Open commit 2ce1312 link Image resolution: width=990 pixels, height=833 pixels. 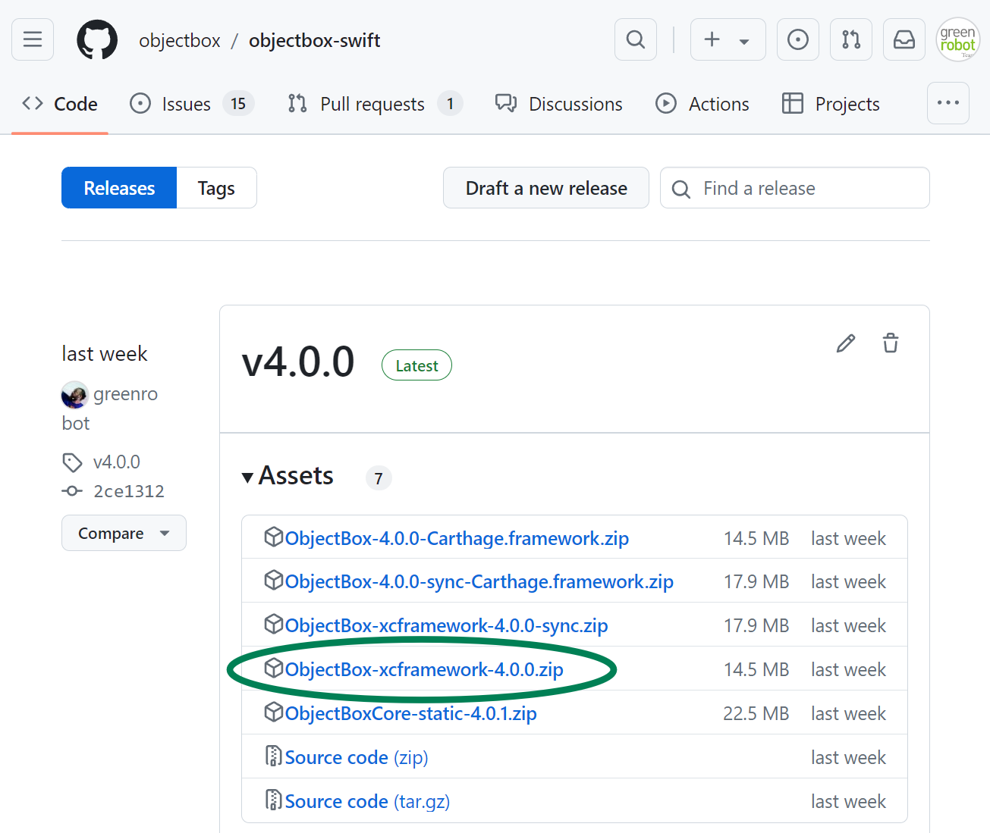(129, 491)
